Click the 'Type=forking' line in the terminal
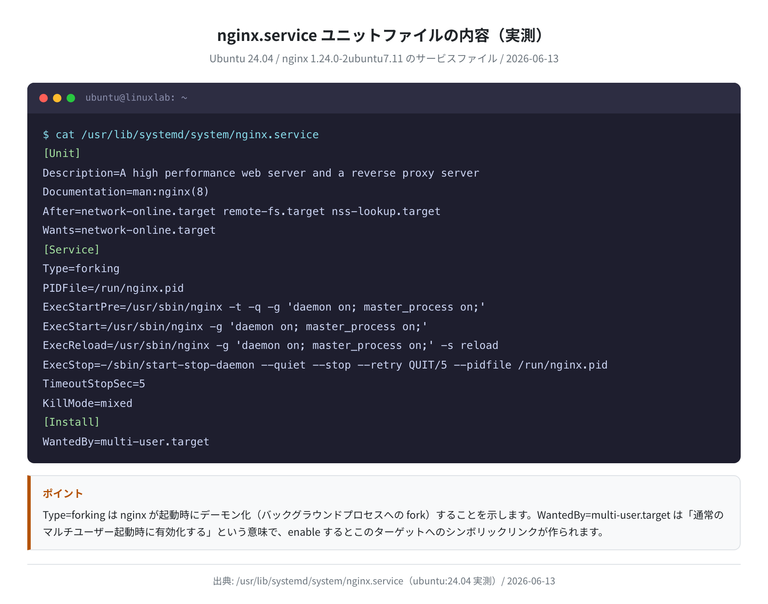 [81, 269]
